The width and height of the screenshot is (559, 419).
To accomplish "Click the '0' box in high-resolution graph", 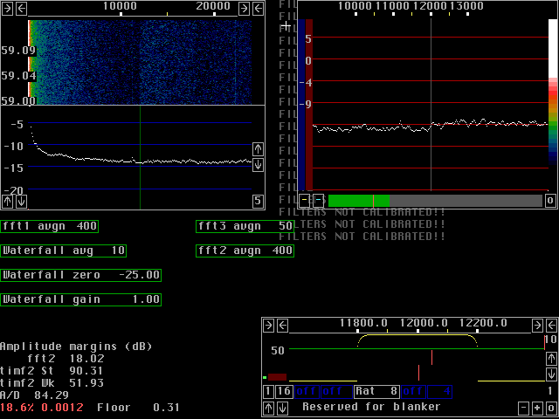I will [550, 201].
